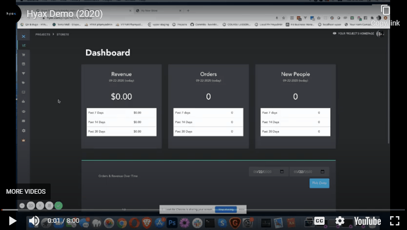Open the people icon in the sidebar
Image resolution: width=407 pixels, height=230 pixels.
pos(24,111)
